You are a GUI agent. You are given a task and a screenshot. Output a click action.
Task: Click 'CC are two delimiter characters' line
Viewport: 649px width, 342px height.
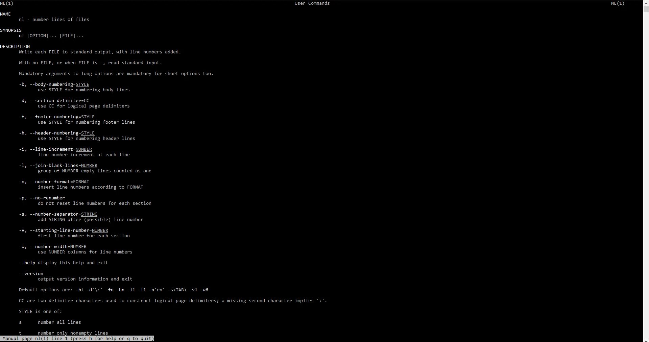point(173,300)
